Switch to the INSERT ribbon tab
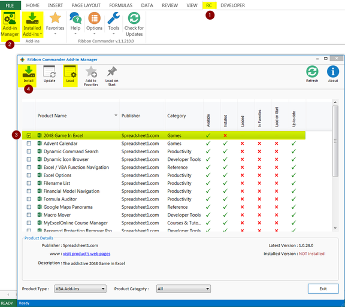Screen dimensions: 345x307 (56, 5)
